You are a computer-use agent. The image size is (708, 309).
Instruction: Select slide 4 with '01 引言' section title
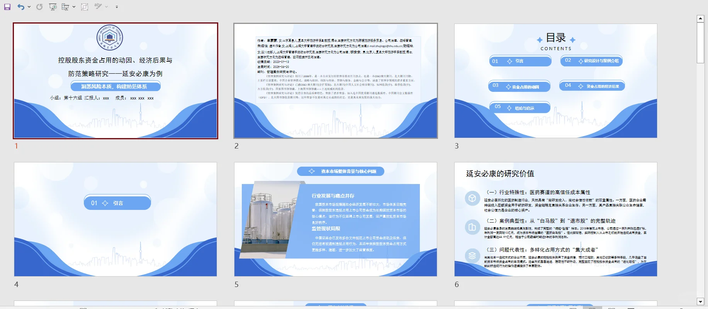(115, 219)
